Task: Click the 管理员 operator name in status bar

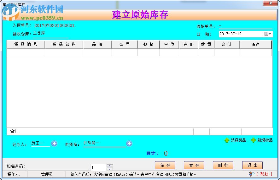Action: pos(47,174)
